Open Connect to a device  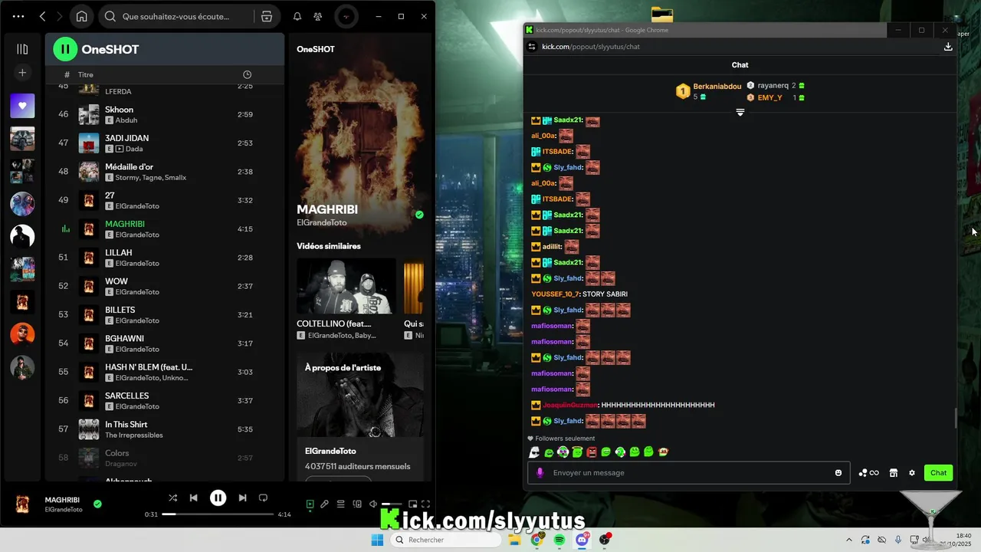tap(357, 504)
